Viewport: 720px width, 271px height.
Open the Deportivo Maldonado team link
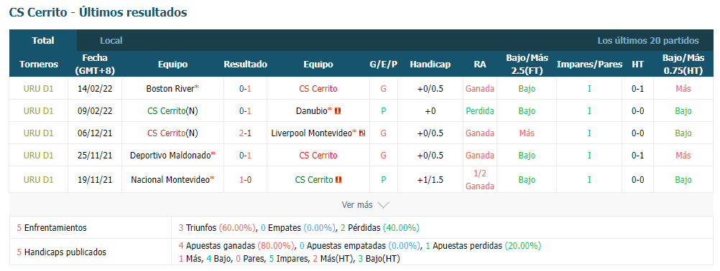pos(170,156)
